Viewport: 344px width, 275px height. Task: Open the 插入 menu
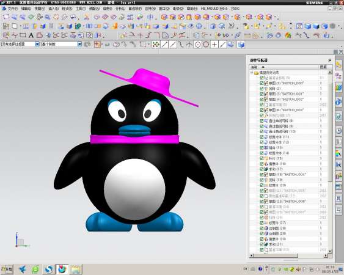pos(53,9)
